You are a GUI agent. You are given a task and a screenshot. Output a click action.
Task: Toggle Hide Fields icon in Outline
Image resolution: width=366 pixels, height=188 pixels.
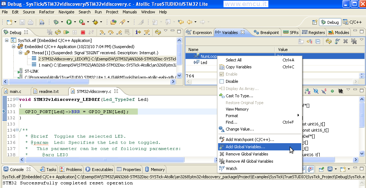(316, 91)
